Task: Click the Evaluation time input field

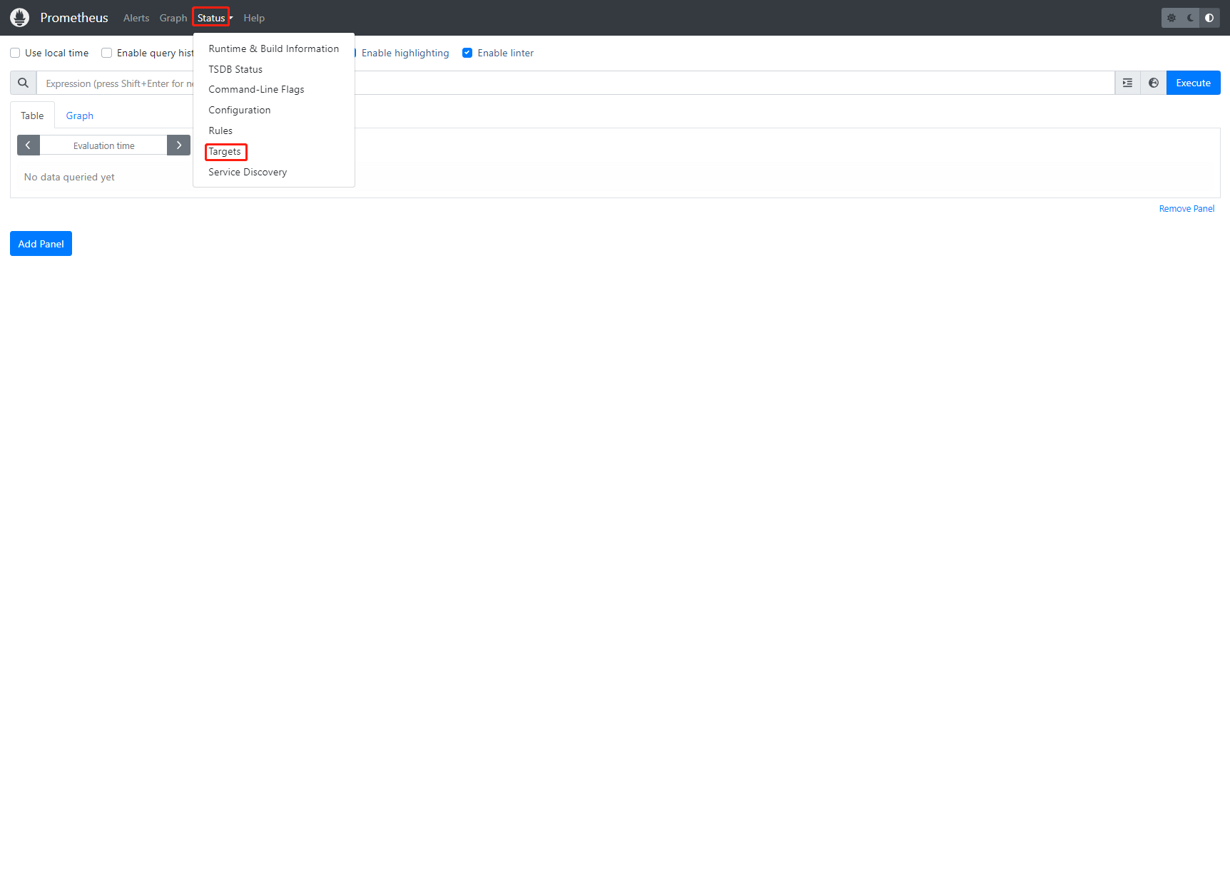Action: (x=103, y=145)
